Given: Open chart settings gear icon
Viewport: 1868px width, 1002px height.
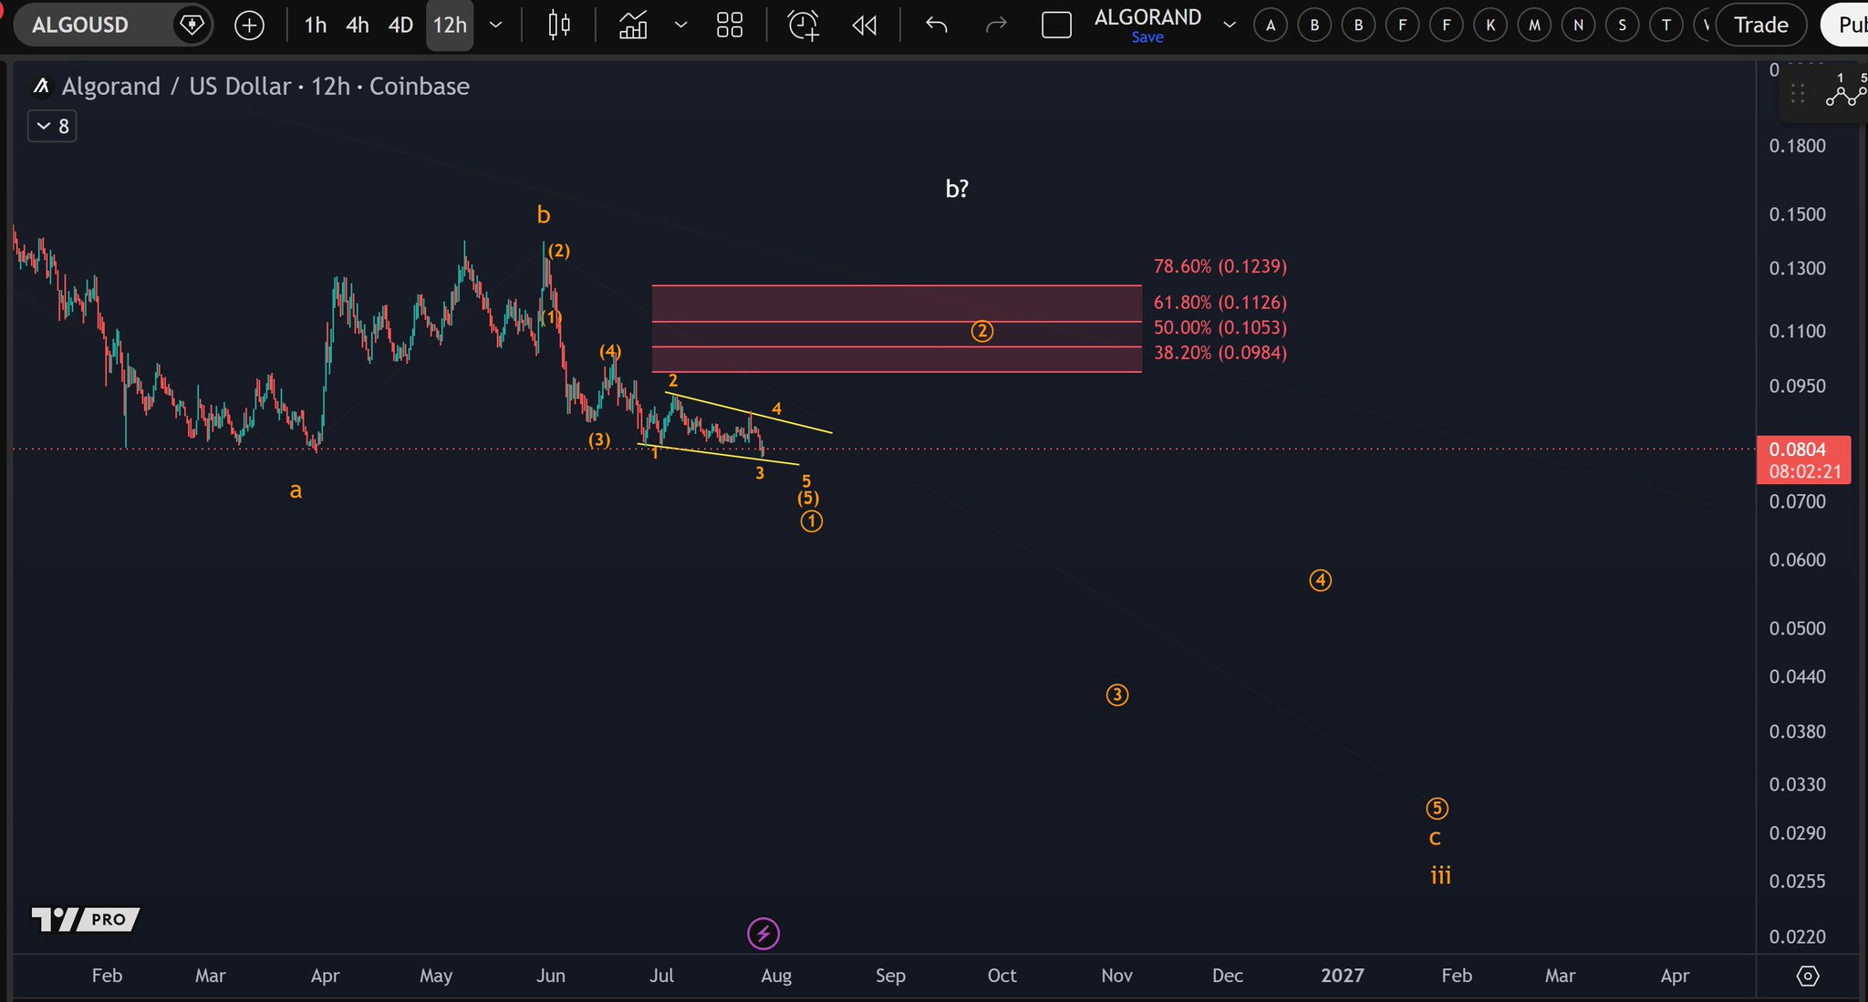Looking at the screenshot, I should [1807, 976].
